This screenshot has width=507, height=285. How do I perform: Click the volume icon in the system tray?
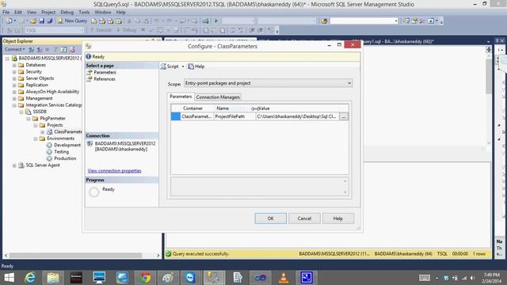(x=473, y=278)
